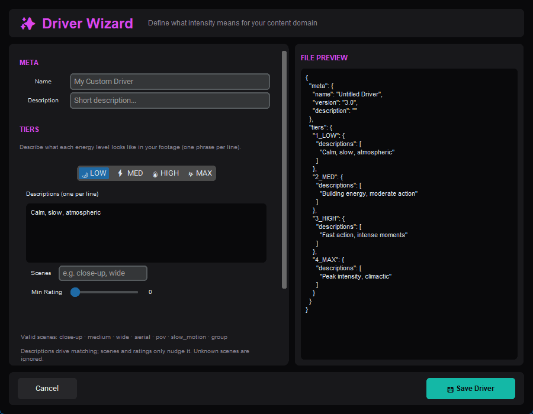Click "Building energy, moderate action" preview line
The image size is (533, 414).
368,194
